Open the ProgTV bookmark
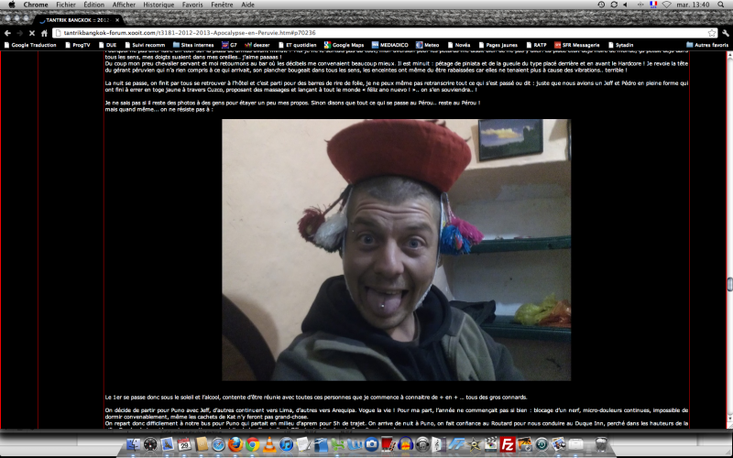Image resolution: width=733 pixels, height=458 pixels. pyautogui.click(x=78, y=45)
